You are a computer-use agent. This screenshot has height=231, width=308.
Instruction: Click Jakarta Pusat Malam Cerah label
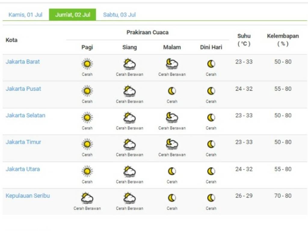(x=172, y=102)
